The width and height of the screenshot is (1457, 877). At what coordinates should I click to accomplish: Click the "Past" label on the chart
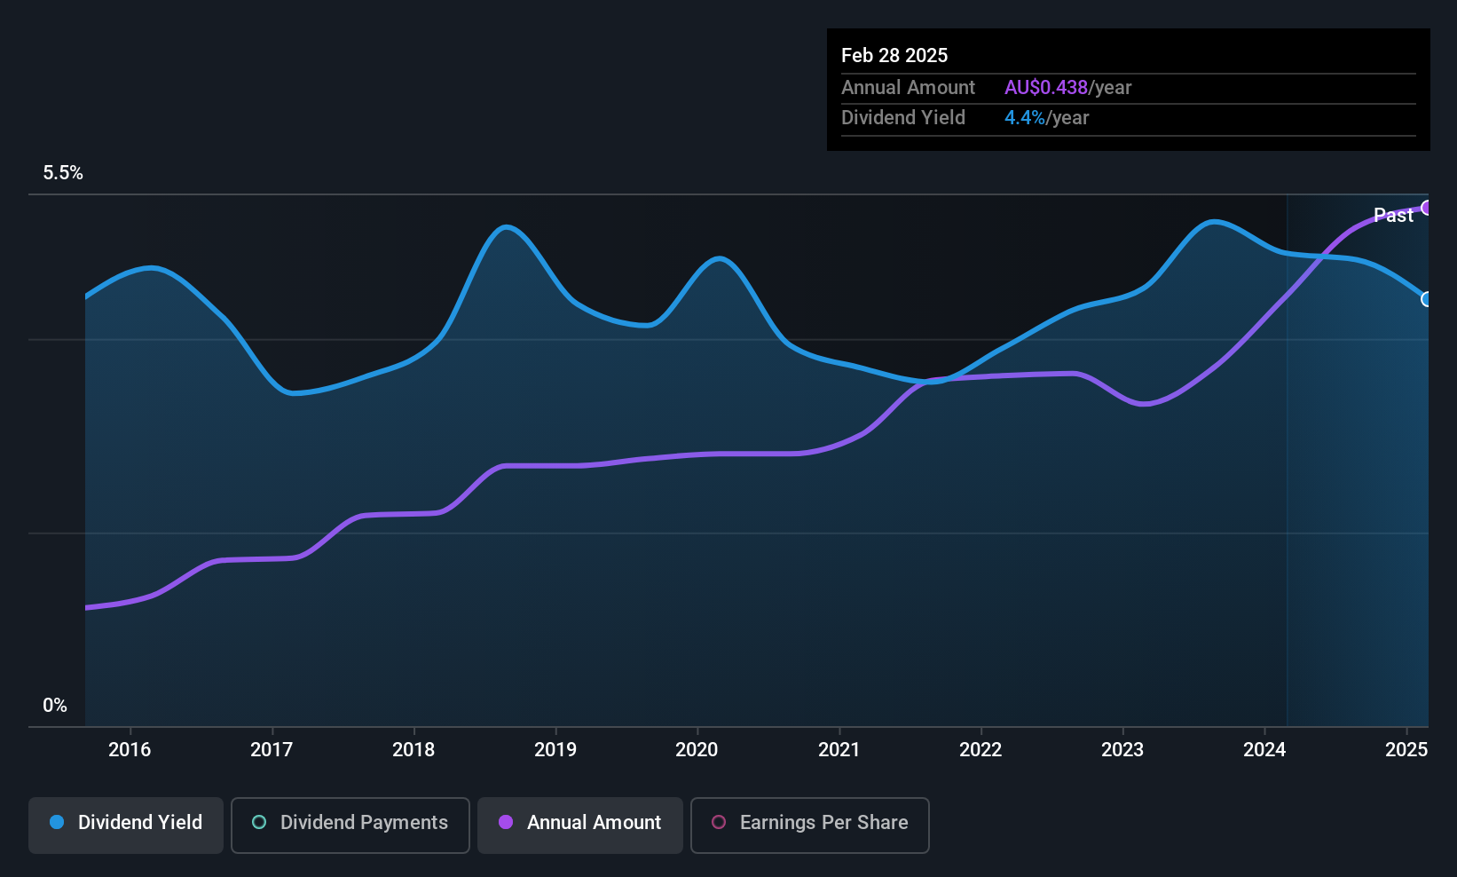pos(1393,216)
